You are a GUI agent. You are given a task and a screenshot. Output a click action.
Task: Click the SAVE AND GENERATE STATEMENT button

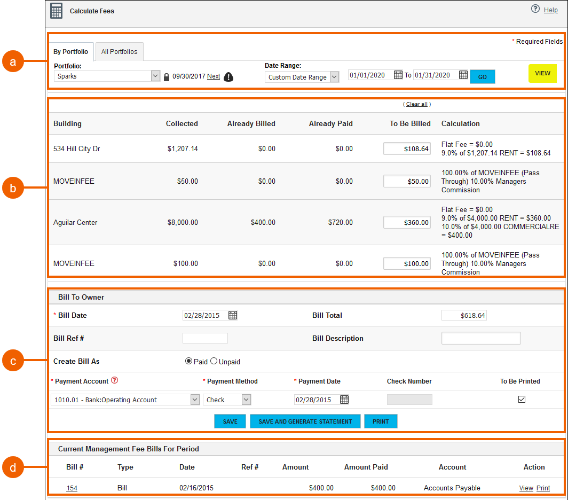click(305, 421)
